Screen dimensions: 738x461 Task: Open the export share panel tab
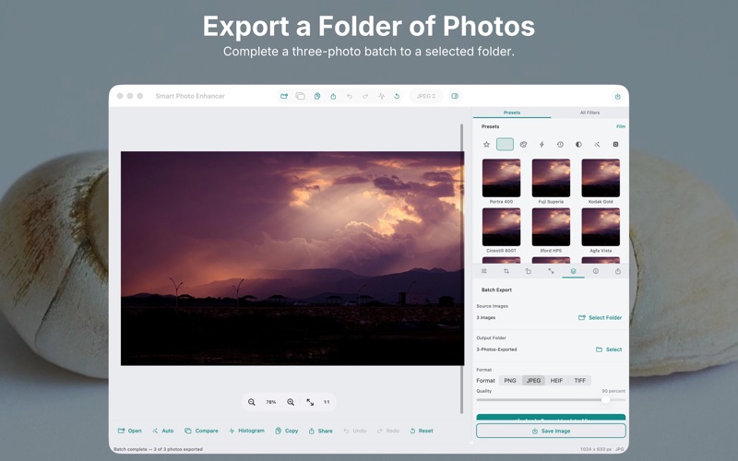617,271
